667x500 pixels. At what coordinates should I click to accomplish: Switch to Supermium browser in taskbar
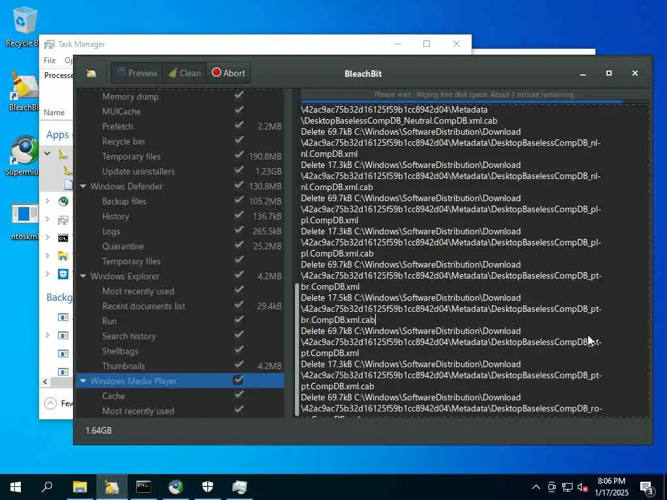pos(175,487)
